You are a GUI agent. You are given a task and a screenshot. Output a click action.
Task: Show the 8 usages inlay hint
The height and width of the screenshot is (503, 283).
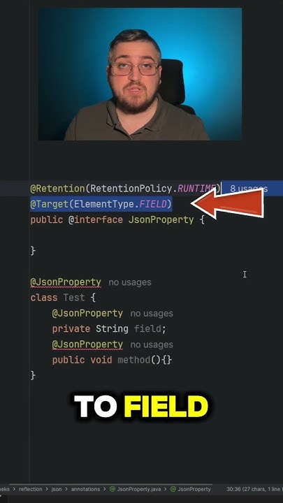[249, 189]
